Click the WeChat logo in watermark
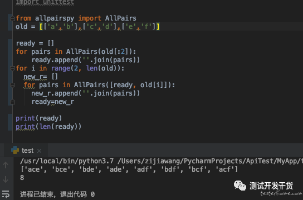Viewport: 303px width, 200px height. click(x=240, y=186)
